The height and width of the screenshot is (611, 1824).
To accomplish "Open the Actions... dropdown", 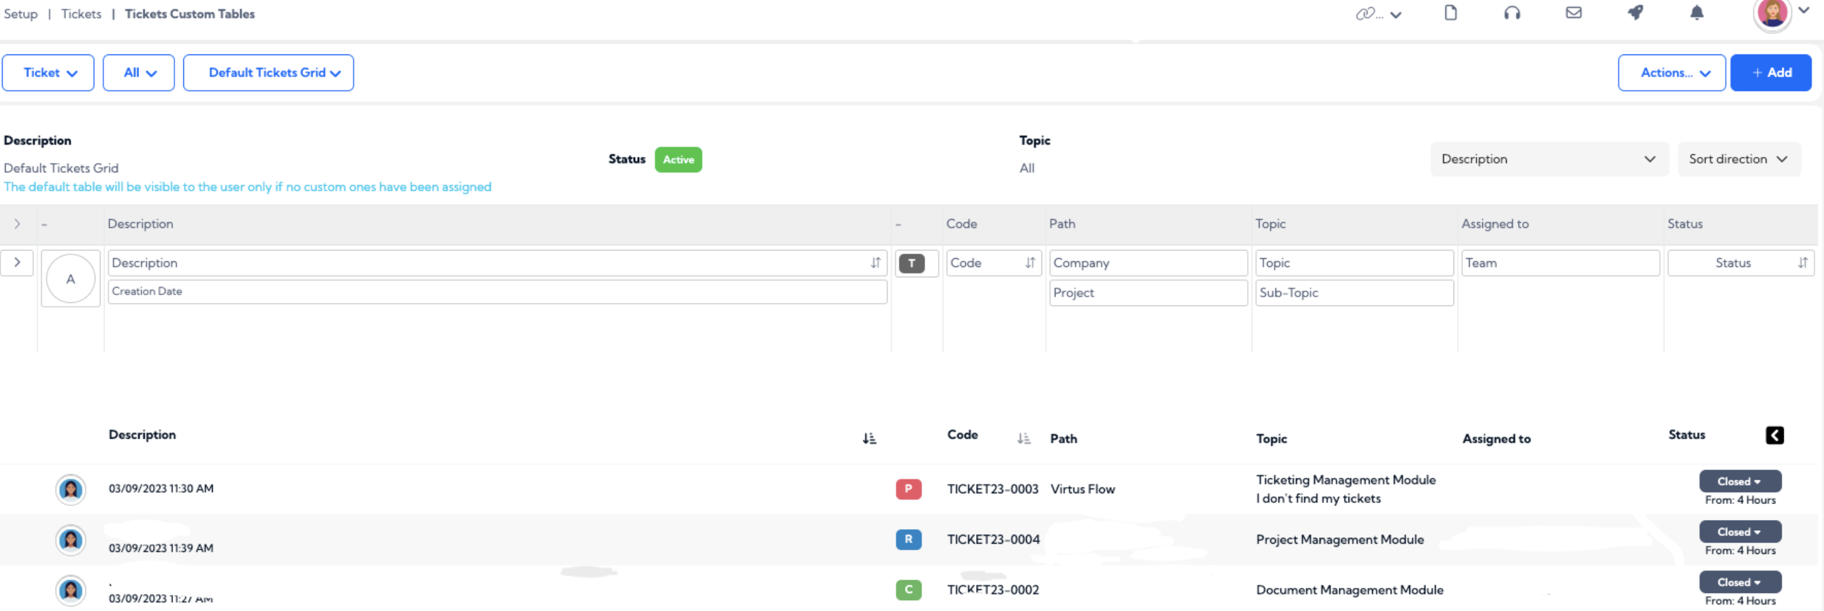I will click(1671, 73).
